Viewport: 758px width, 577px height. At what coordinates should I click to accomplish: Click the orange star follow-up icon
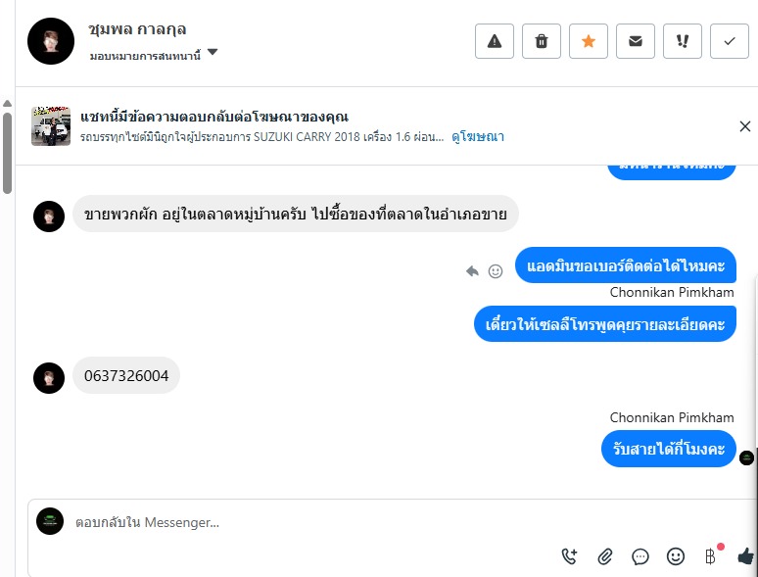pos(589,41)
